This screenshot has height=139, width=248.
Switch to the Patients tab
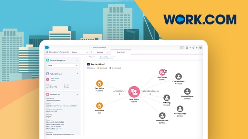pos(100,52)
